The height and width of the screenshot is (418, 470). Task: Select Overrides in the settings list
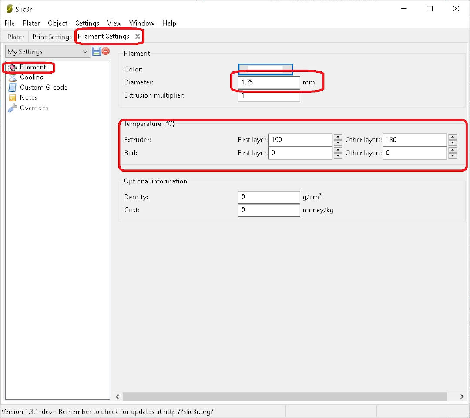coord(34,108)
